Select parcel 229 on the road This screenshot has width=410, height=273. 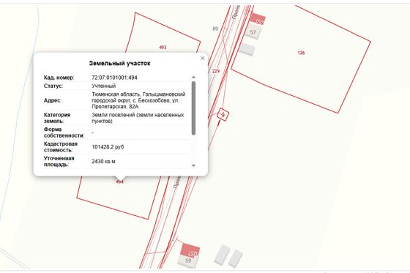pyautogui.click(x=216, y=71)
